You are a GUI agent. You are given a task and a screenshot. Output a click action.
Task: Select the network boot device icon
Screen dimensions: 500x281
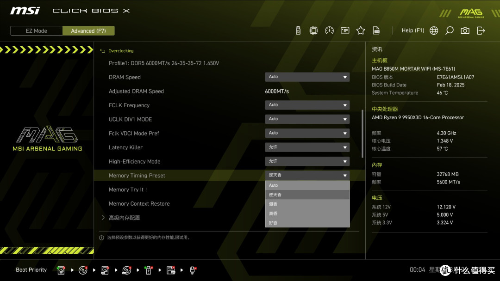tap(193, 270)
